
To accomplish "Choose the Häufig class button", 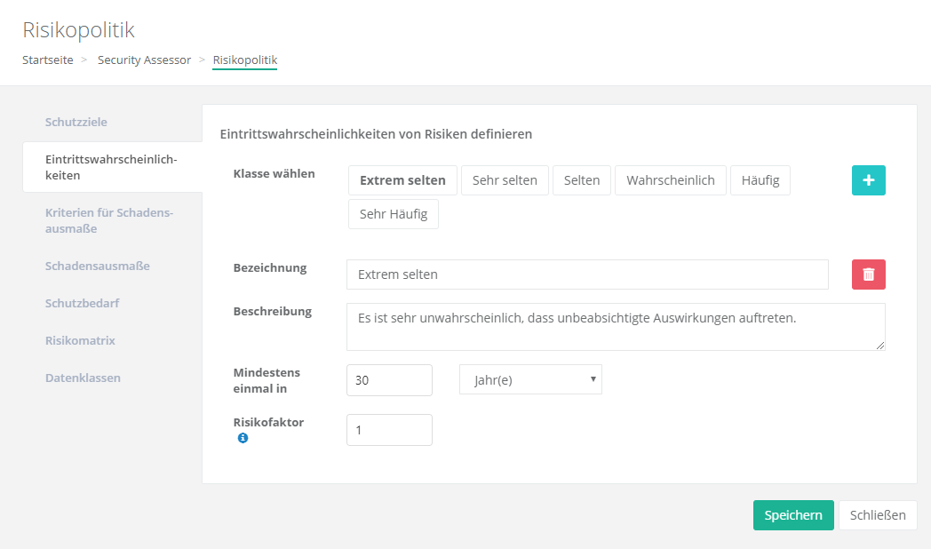I will click(x=760, y=180).
